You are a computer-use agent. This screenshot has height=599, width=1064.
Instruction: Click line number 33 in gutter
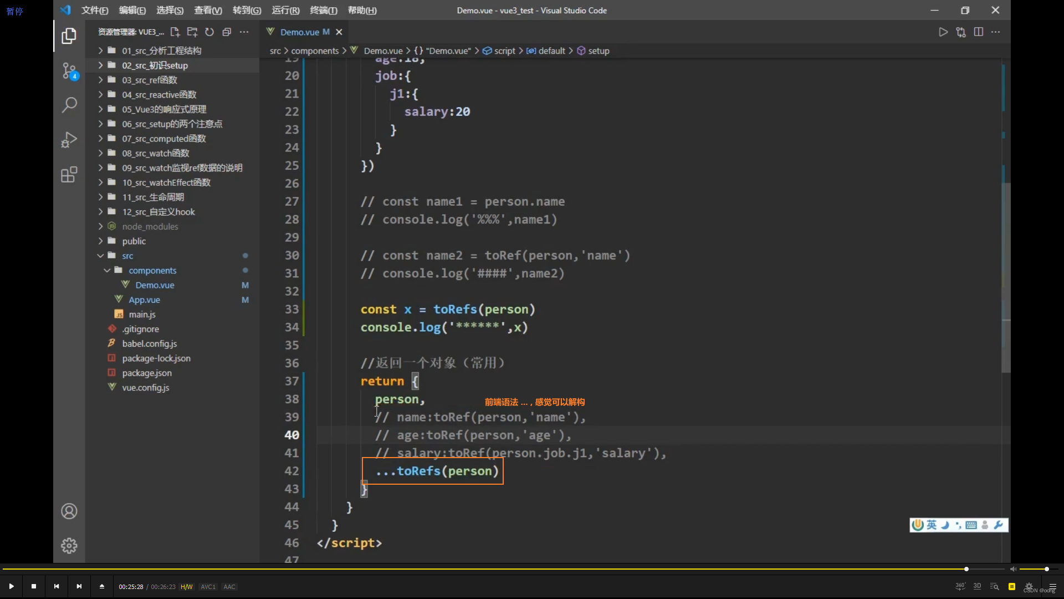coord(291,309)
